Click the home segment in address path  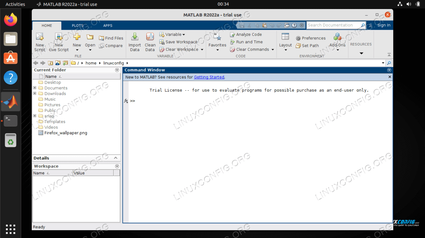pos(91,63)
